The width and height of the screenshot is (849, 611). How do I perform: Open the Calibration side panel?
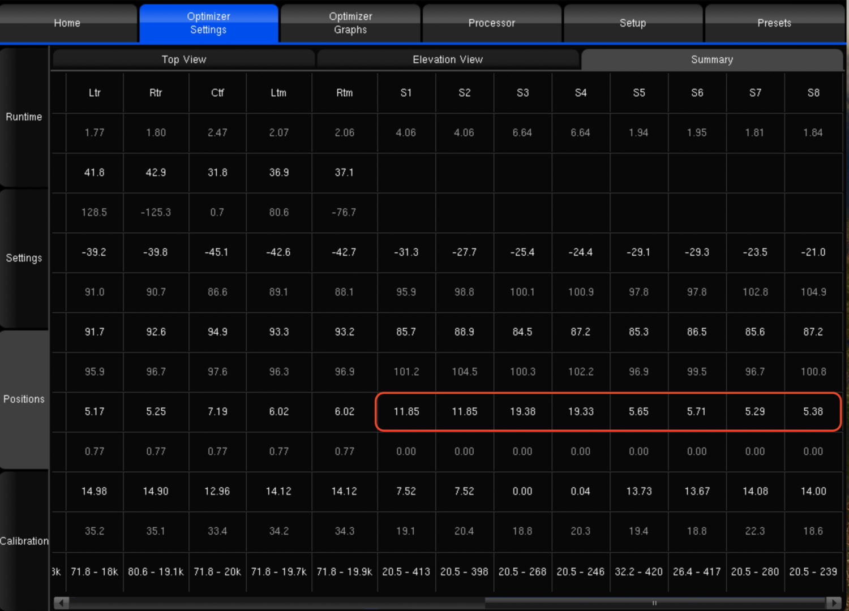[24, 541]
